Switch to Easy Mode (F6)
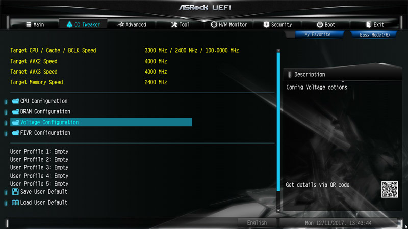 coord(374,35)
